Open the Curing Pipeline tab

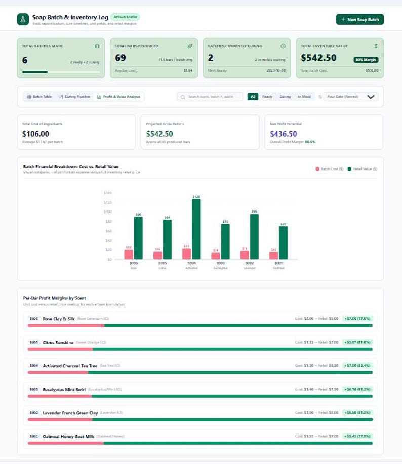(74, 97)
